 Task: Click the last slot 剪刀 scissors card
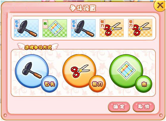[140, 28]
